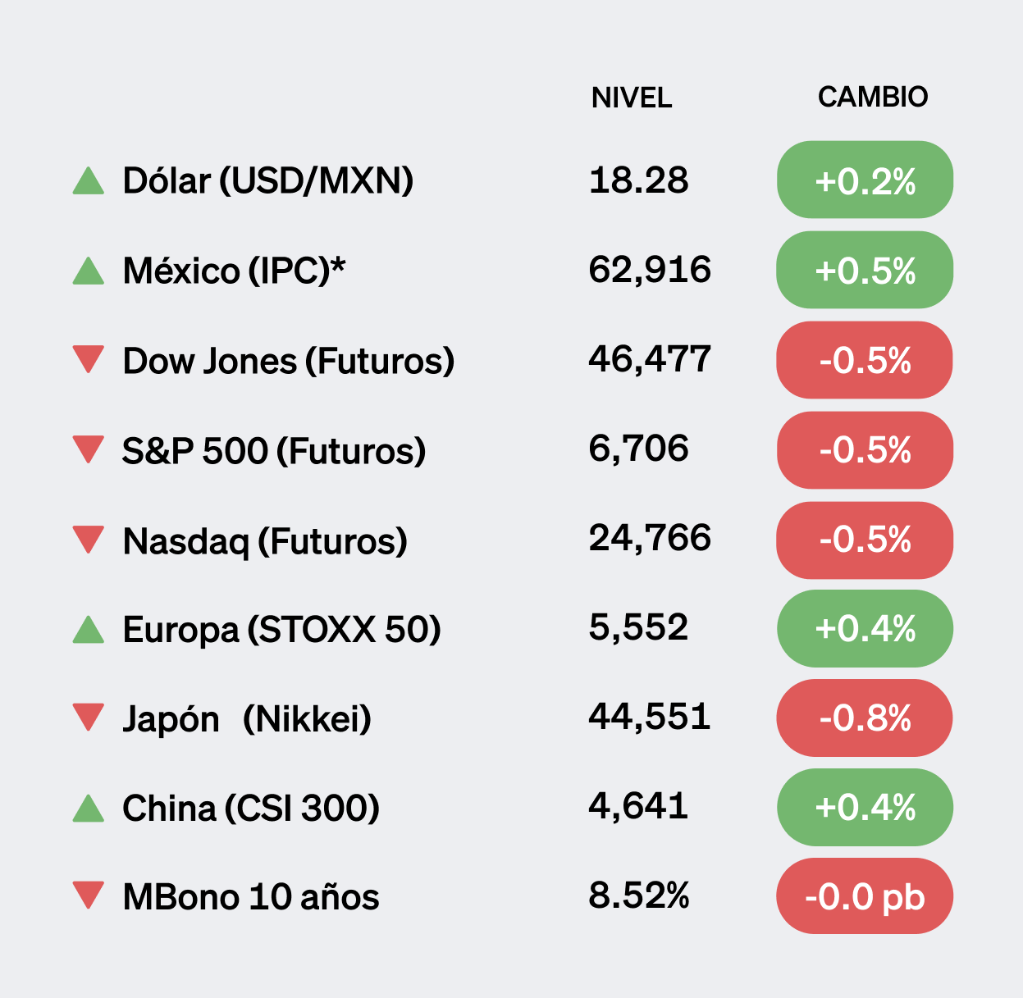Click the red down arrow beside Dow Jones
Screen dimensions: 1023x998
pyautogui.click(x=89, y=359)
